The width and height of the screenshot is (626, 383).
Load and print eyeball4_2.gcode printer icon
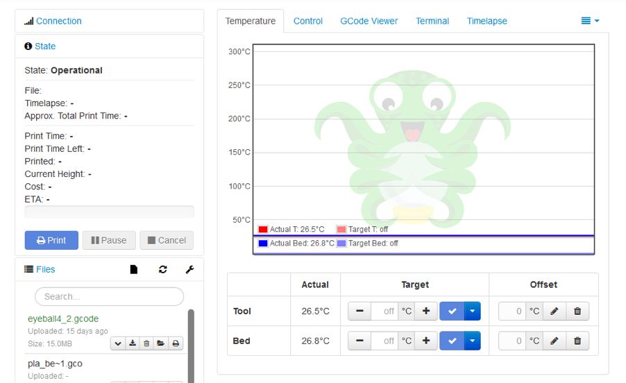[176, 343]
